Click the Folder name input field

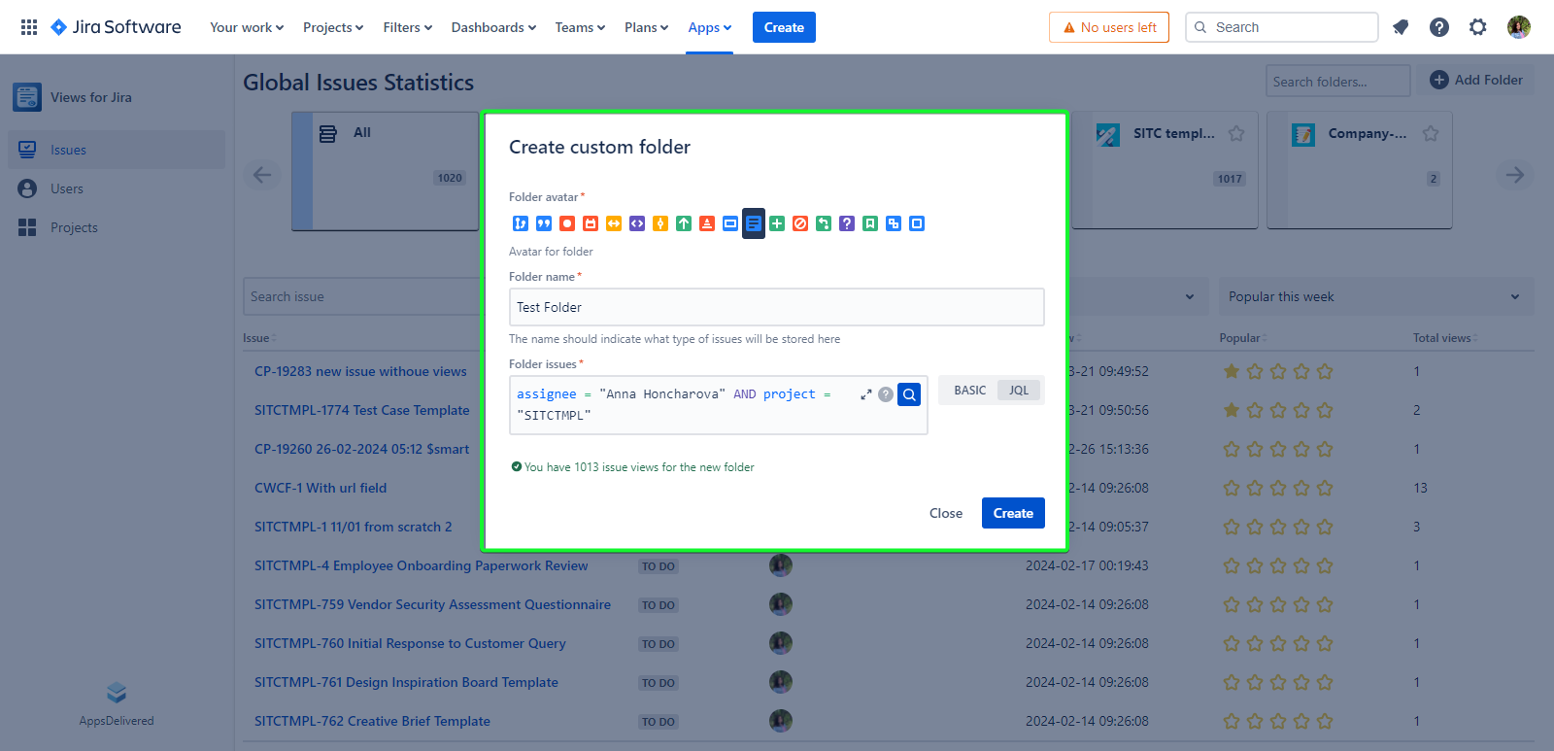(776, 307)
